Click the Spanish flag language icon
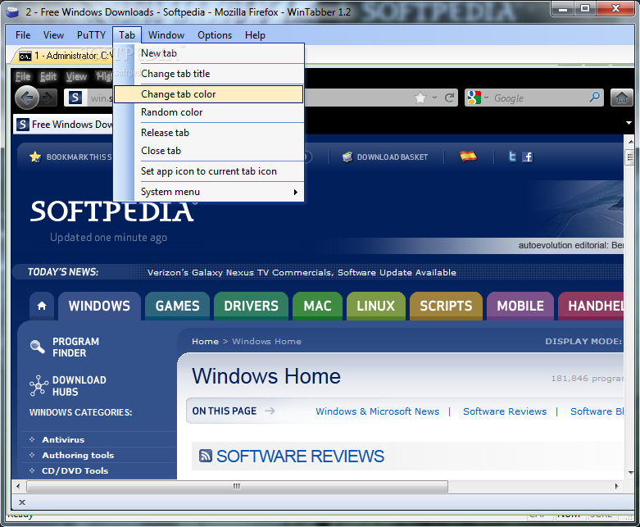640x527 pixels. pyautogui.click(x=468, y=157)
